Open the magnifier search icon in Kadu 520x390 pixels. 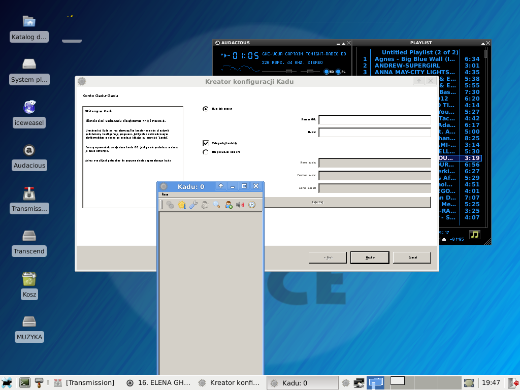216,205
